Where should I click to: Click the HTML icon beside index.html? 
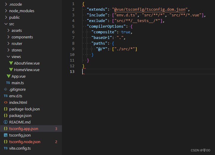pos(6,102)
